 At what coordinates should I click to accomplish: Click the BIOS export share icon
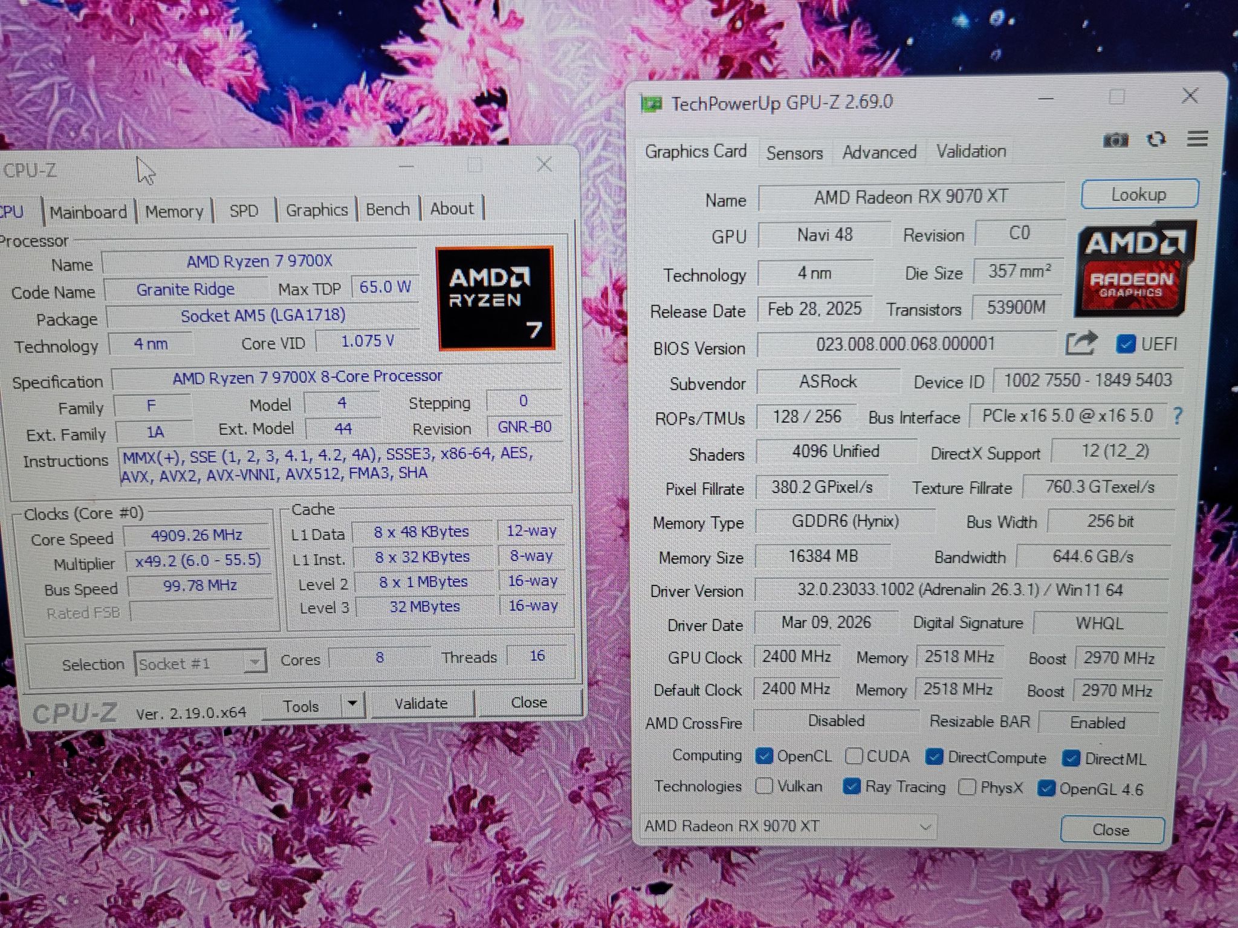(1081, 343)
